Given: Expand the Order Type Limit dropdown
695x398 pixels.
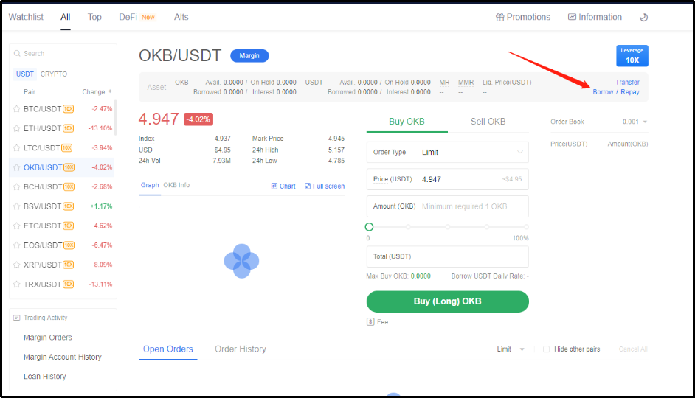Looking at the screenshot, I should click(x=448, y=153).
